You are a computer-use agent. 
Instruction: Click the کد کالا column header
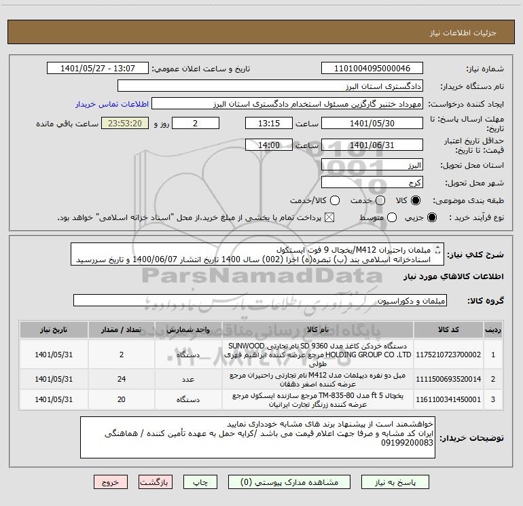pos(448,330)
